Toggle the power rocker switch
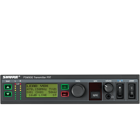The width and height of the screenshot is (140, 127). tap(132, 91)
